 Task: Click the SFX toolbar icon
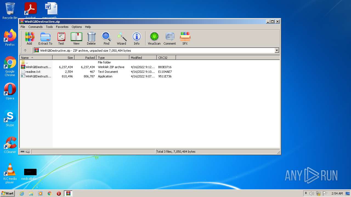[x=185, y=39]
